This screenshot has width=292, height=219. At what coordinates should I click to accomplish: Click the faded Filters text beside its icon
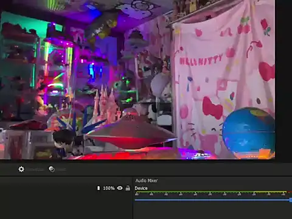(x=61, y=169)
